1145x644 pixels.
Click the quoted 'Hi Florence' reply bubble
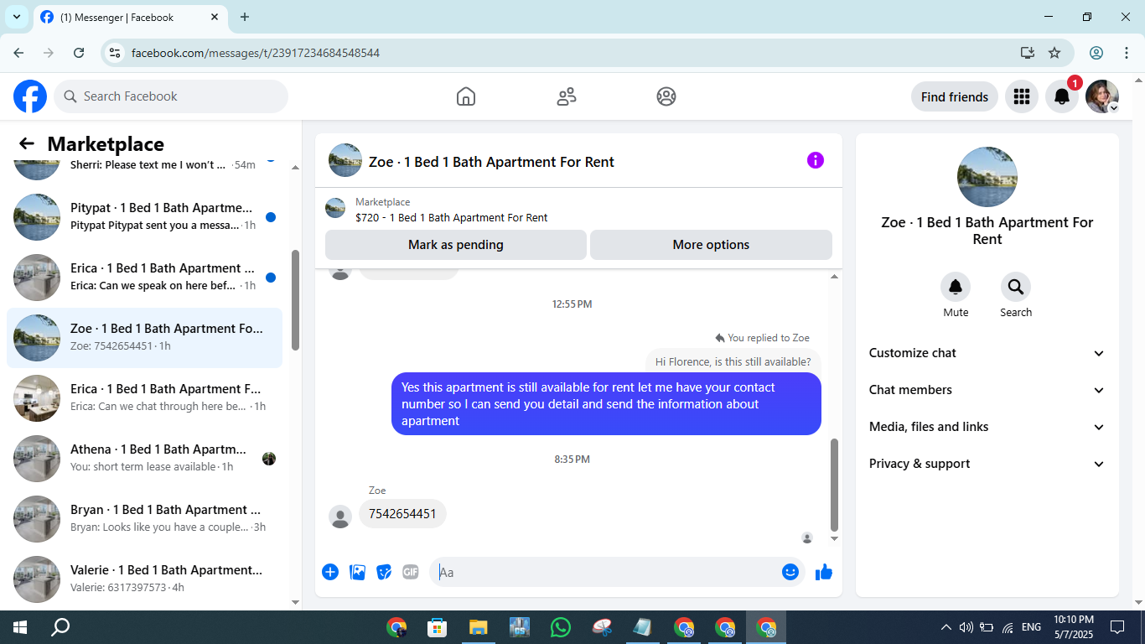click(733, 362)
